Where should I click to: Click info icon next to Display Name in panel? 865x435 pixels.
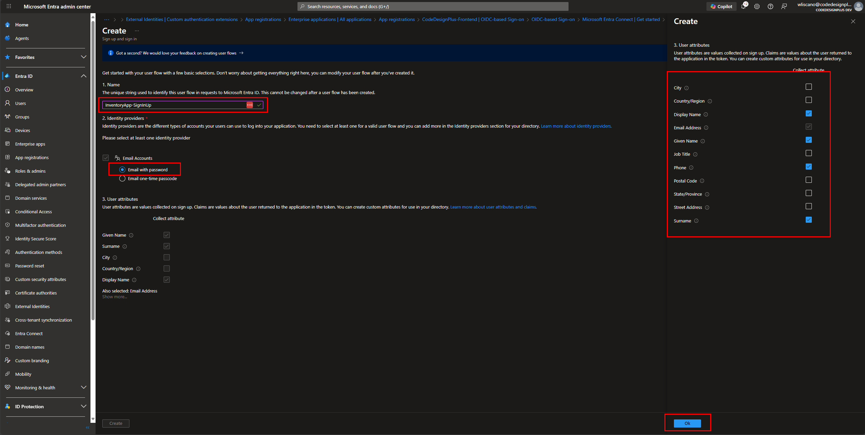[706, 114]
